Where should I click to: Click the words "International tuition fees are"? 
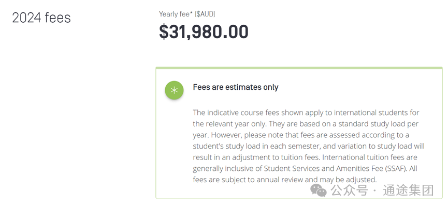click(x=370, y=157)
